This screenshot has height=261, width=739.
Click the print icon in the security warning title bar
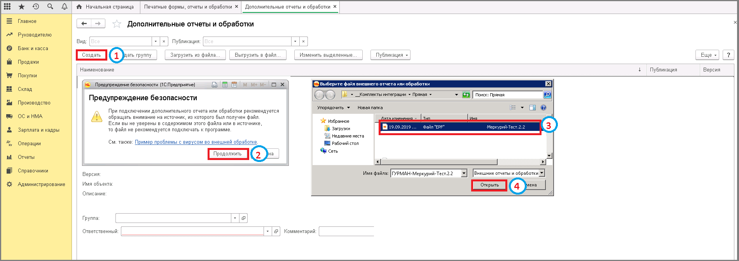(x=214, y=85)
